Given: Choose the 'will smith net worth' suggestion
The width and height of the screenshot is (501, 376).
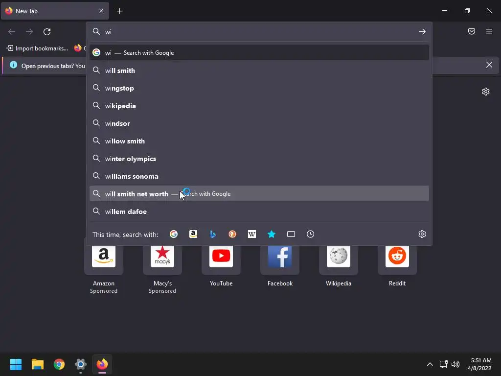Looking at the screenshot, I should coord(259,193).
